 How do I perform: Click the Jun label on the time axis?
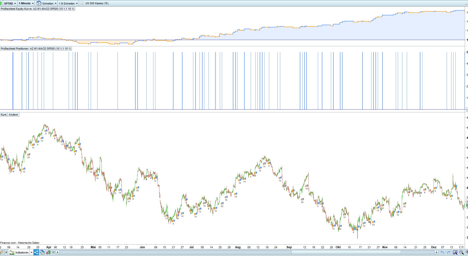[x=142, y=247]
